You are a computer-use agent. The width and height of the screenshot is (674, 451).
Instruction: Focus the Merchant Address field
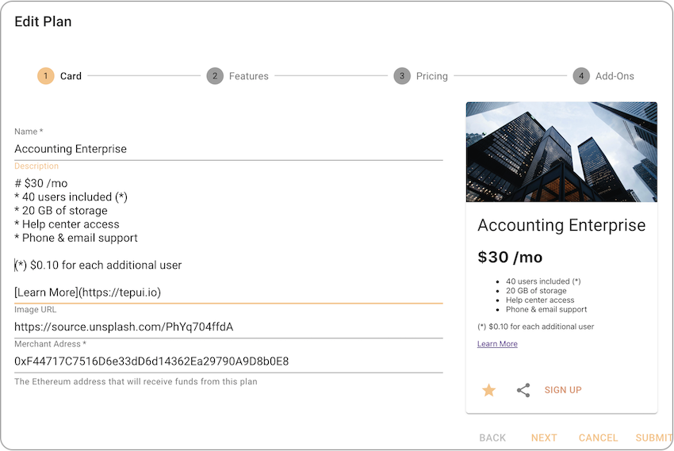(x=228, y=361)
